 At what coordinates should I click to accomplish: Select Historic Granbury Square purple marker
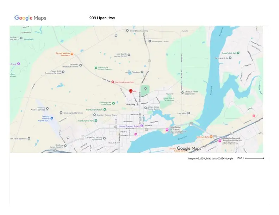tap(142, 126)
